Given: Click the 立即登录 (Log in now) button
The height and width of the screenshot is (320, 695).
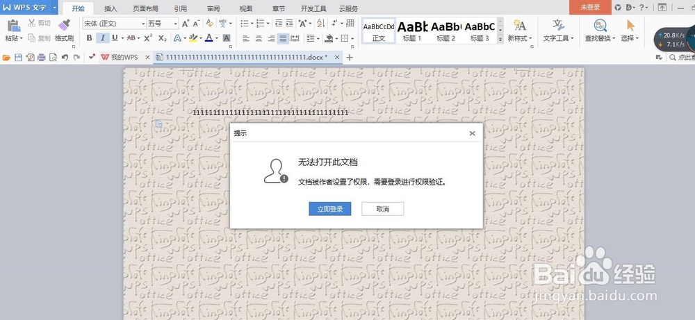Looking at the screenshot, I should pos(329,209).
